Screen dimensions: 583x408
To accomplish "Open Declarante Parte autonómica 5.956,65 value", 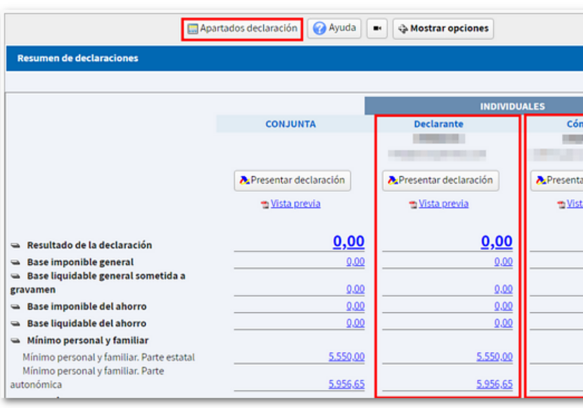I will click(495, 384).
